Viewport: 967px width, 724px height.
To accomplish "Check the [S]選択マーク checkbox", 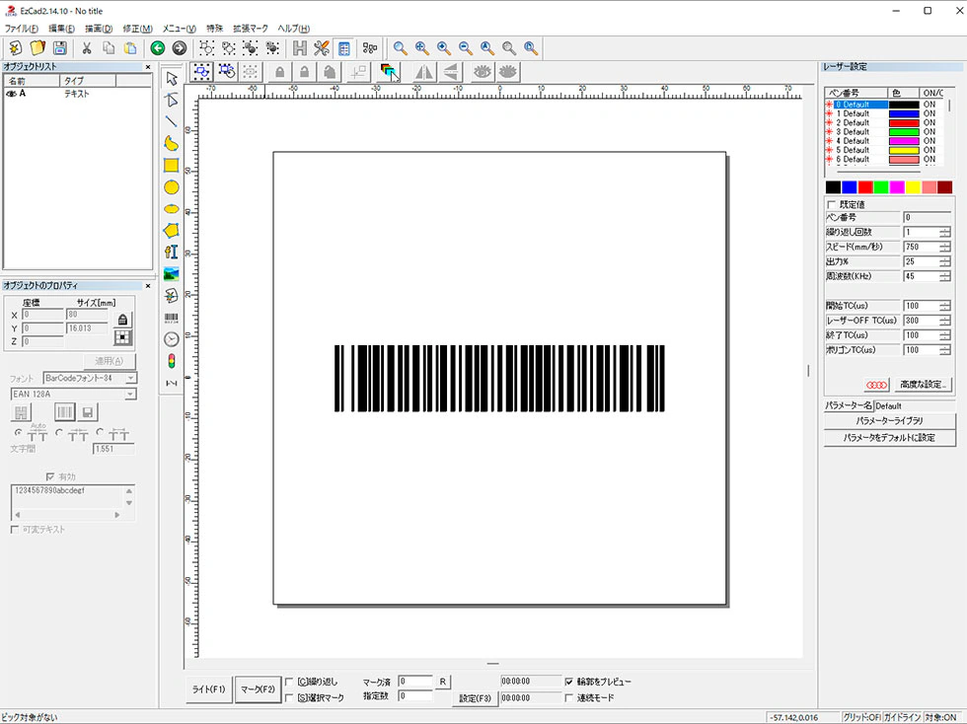I will pyautogui.click(x=288, y=697).
